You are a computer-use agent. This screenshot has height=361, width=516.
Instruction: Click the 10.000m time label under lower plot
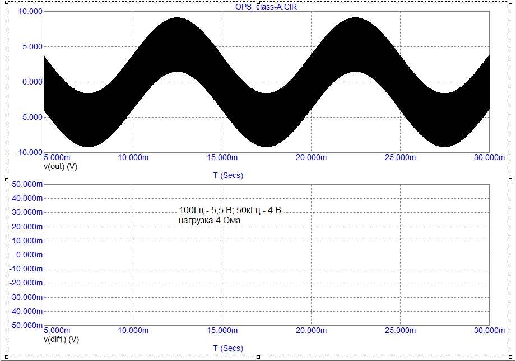tap(133, 330)
